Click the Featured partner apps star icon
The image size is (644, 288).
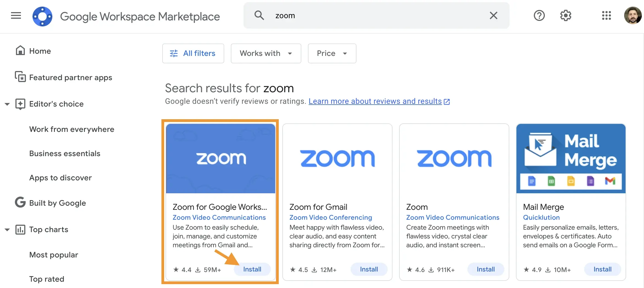click(20, 77)
